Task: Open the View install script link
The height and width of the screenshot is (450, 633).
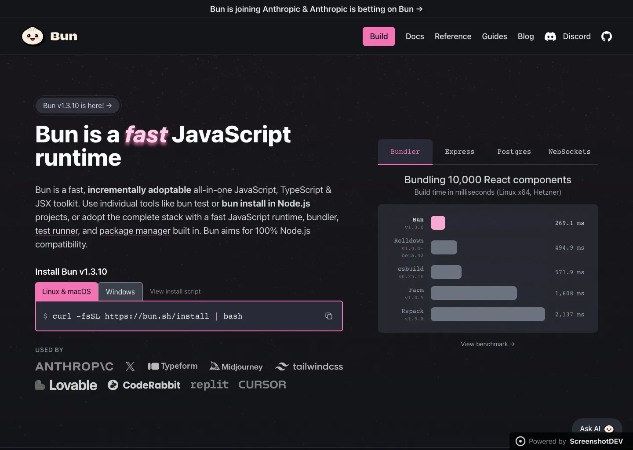Action: 175,291
